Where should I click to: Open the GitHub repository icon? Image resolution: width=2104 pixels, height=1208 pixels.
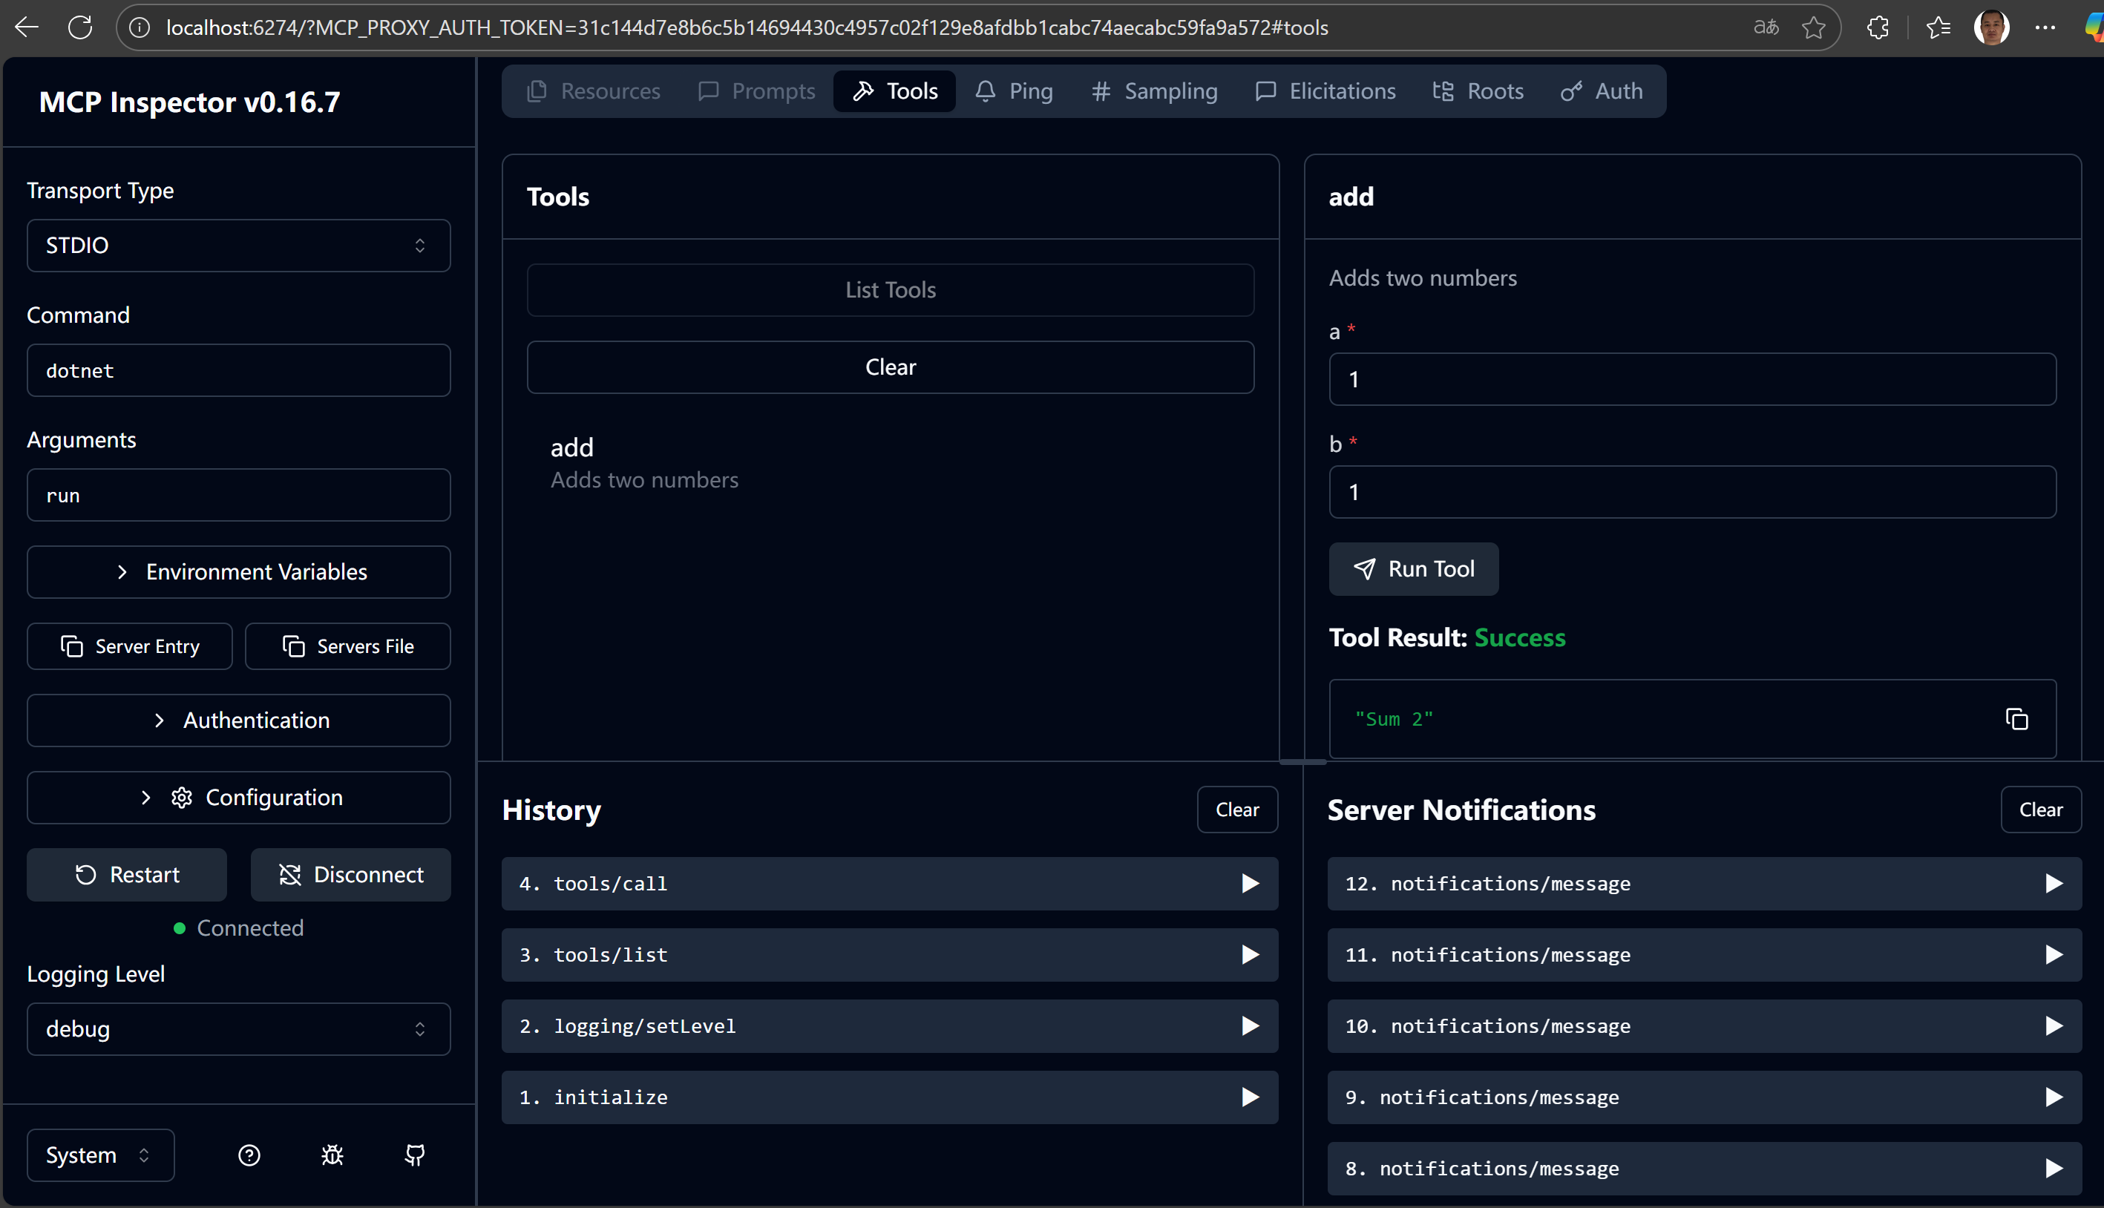click(415, 1155)
